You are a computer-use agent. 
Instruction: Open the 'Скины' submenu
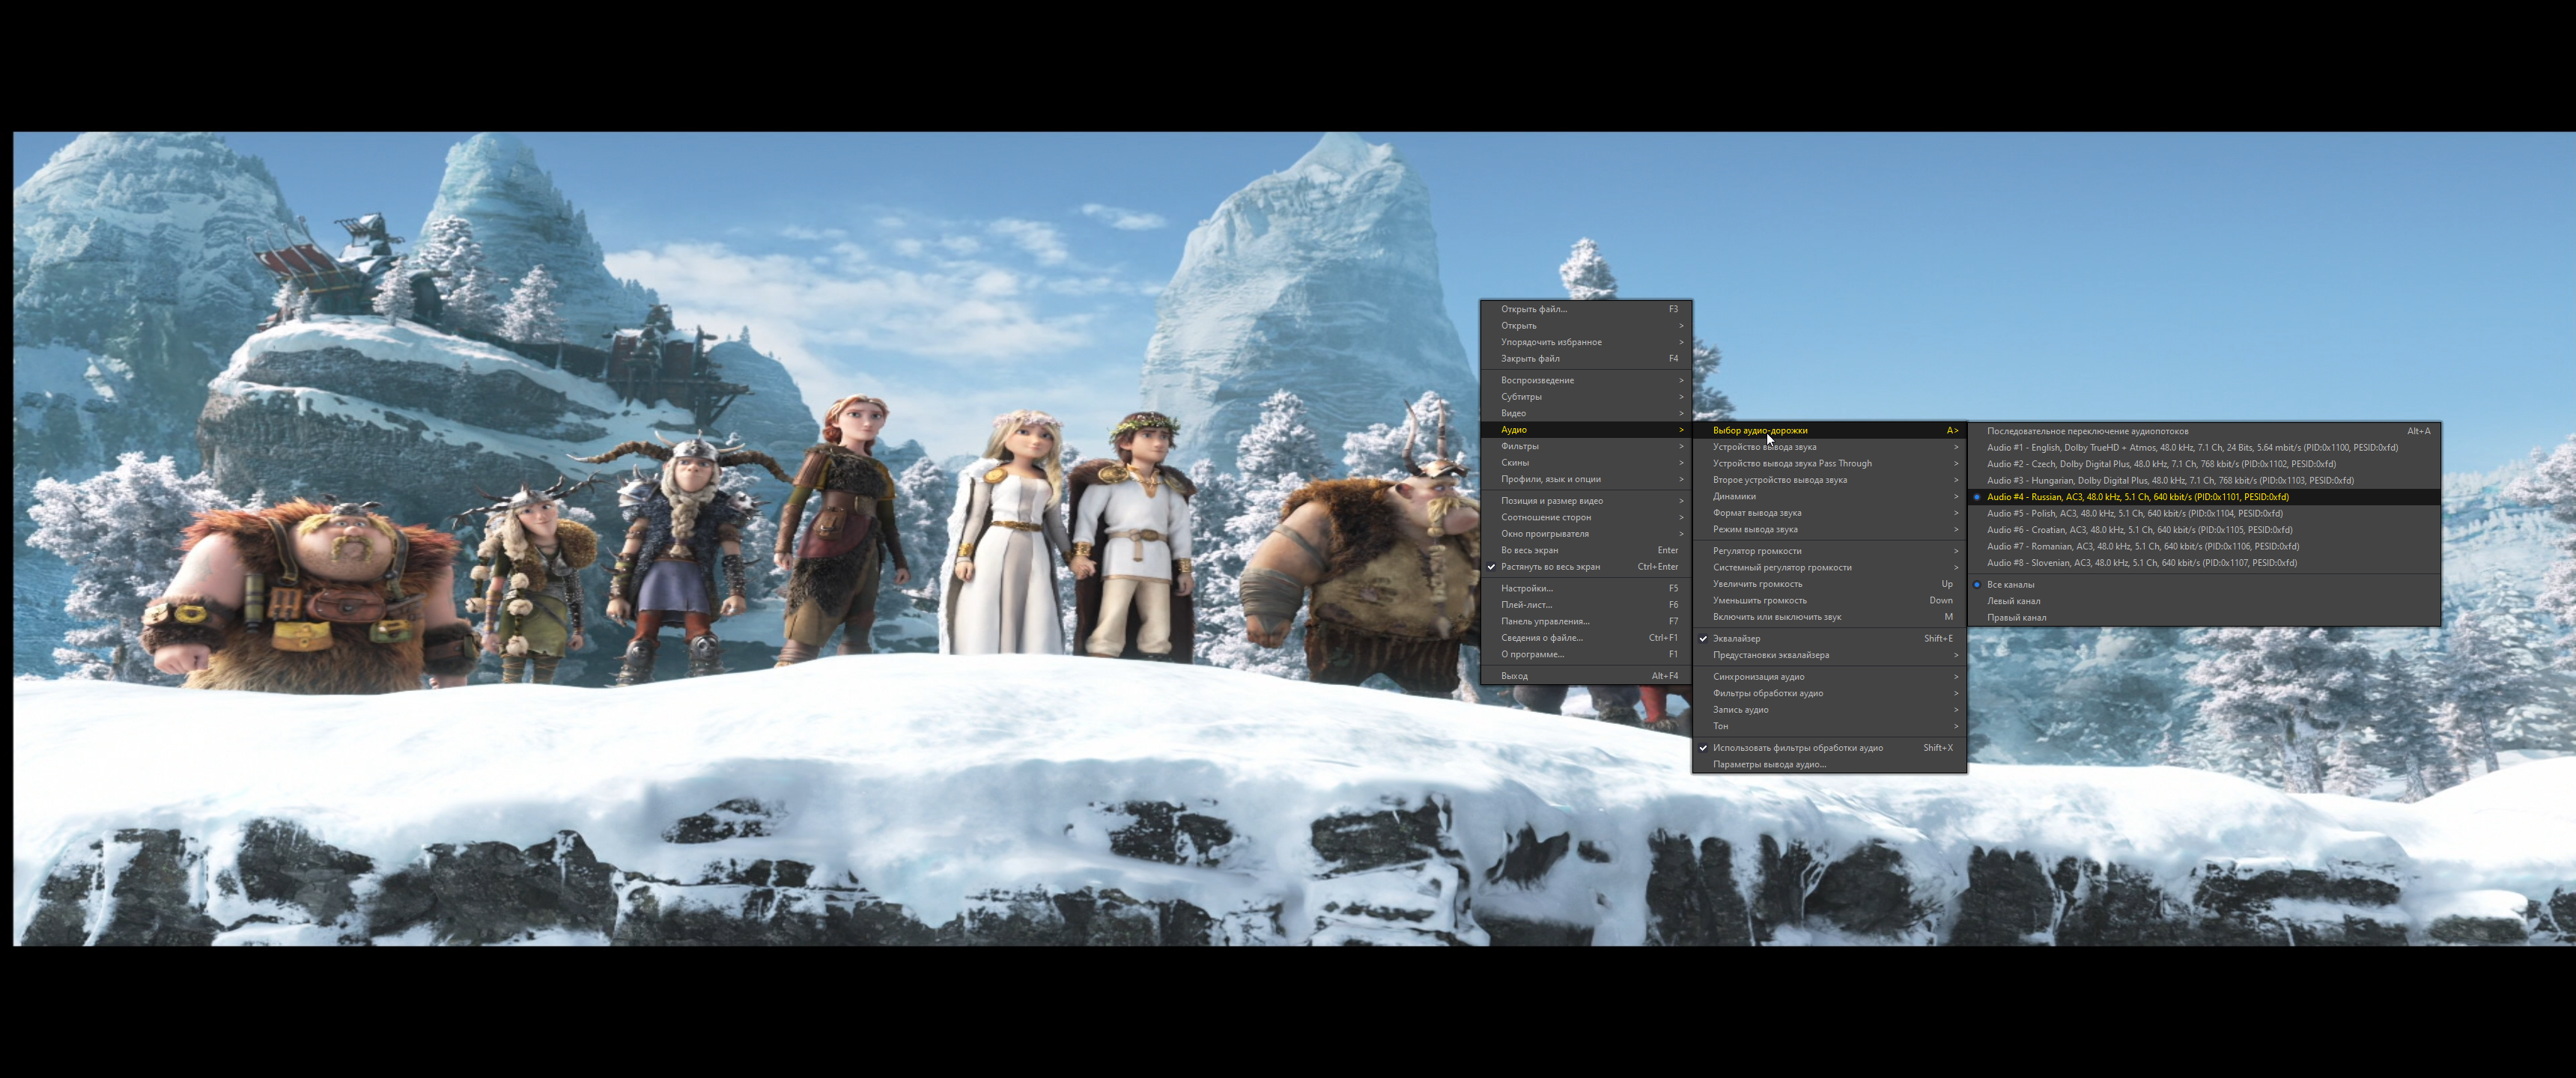point(1586,463)
